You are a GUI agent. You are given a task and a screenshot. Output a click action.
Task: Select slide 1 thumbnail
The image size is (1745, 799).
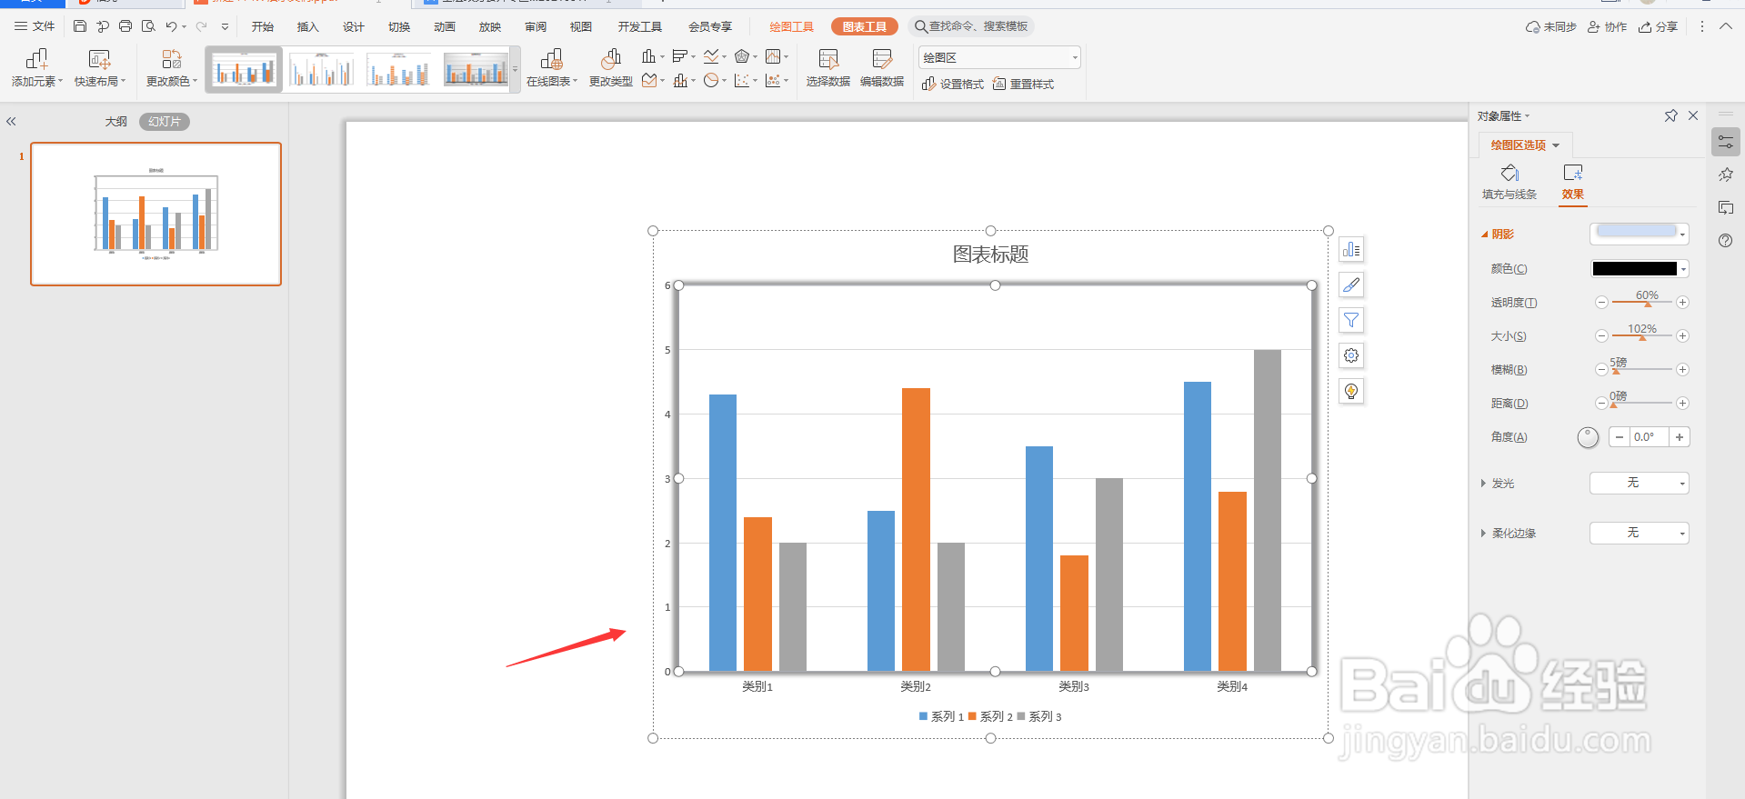coord(155,214)
